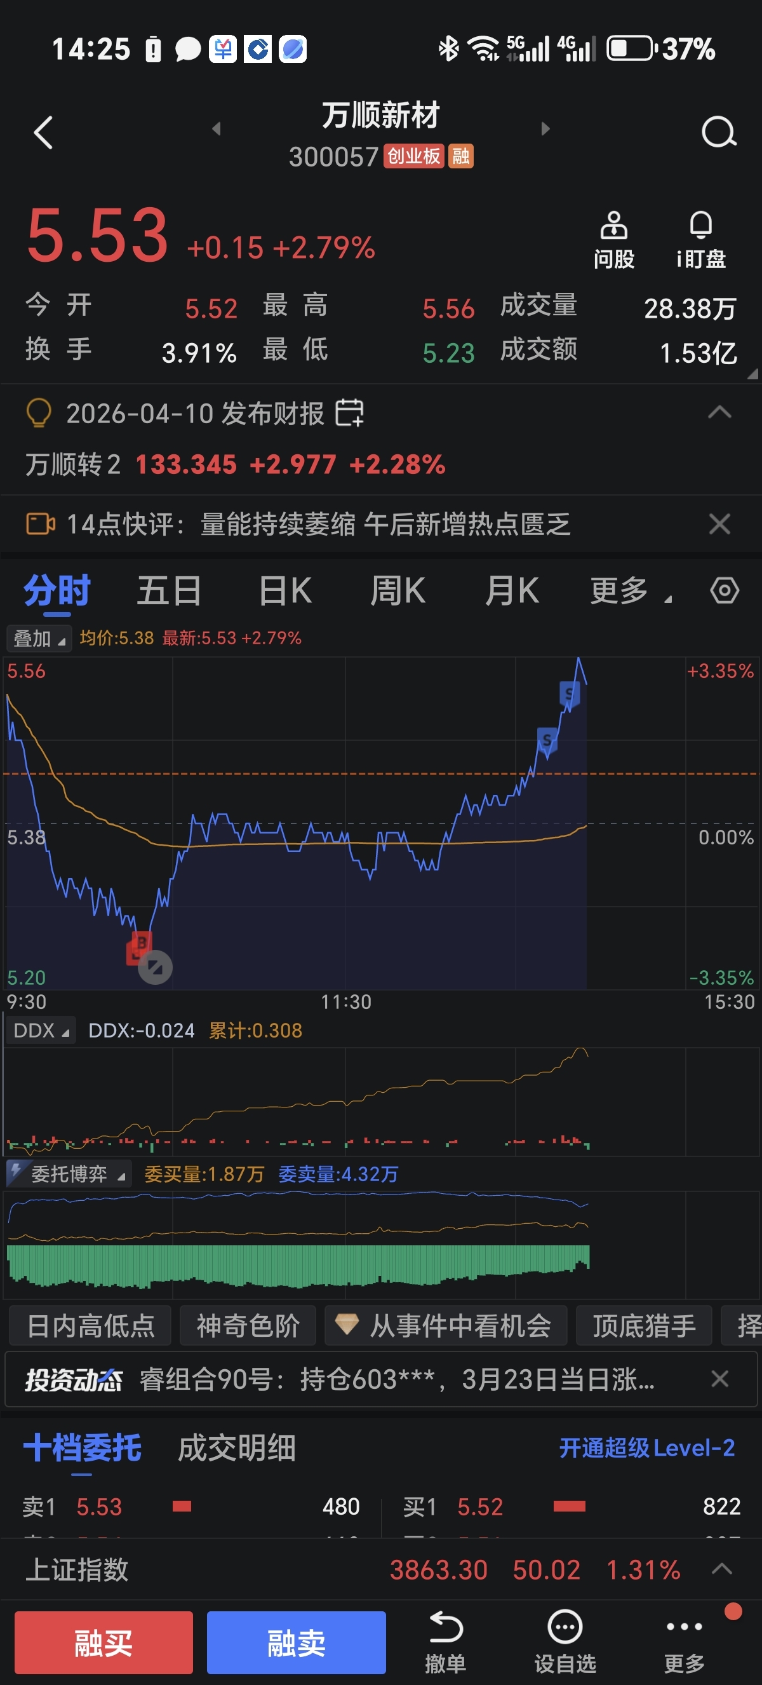
Task: Open 开通超级Level-2 link
Action: tap(647, 1448)
